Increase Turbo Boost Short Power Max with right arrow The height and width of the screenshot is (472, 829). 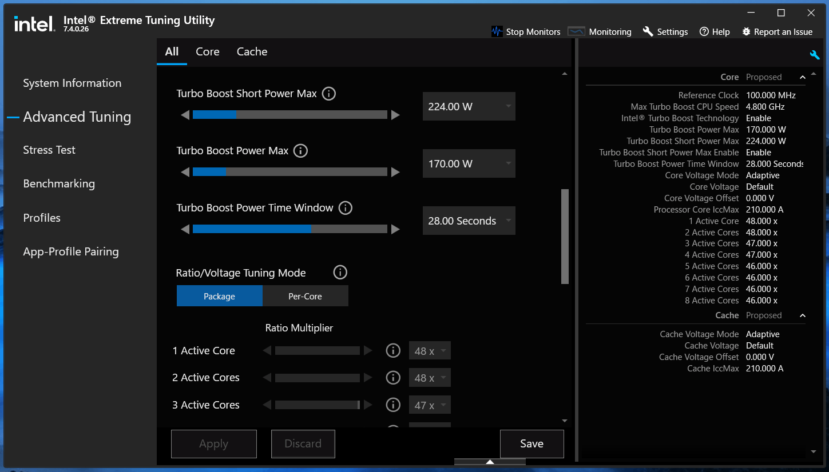click(395, 115)
